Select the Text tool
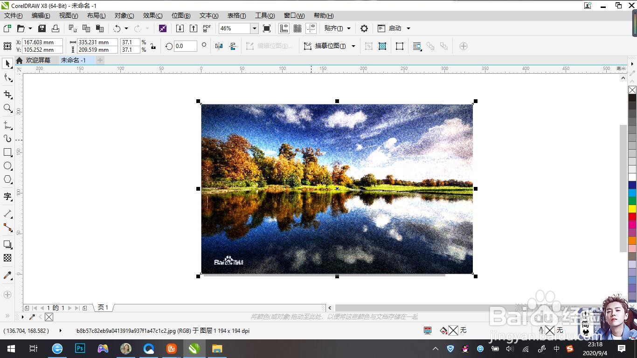The height and width of the screenshot is (358, 637). [7, 197]
